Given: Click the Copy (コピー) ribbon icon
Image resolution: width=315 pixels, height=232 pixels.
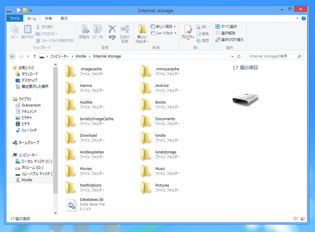Looking at the screenshot, I should click(14, 31).
